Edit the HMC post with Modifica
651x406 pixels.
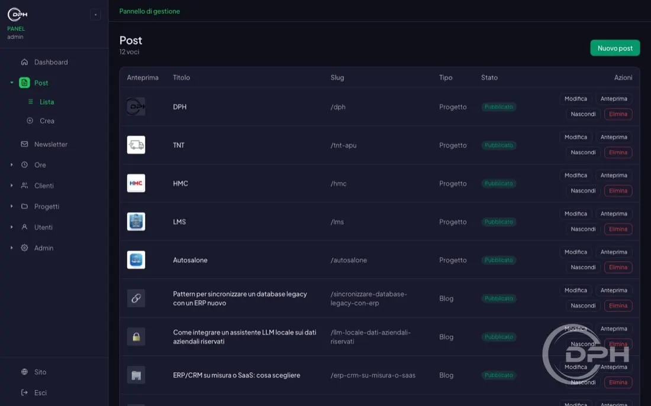click(x=575, y=176)
